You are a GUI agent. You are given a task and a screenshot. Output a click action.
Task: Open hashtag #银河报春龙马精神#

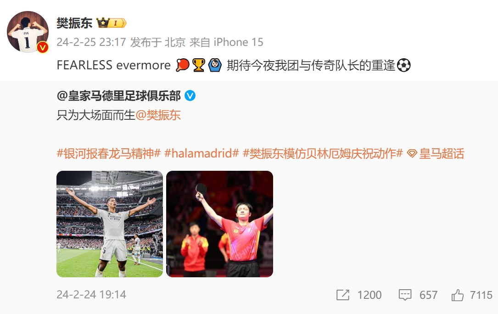109,153
